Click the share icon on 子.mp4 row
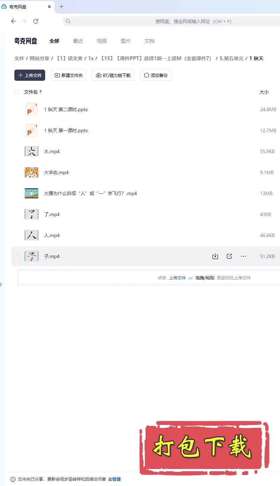 tap(229, 256)
